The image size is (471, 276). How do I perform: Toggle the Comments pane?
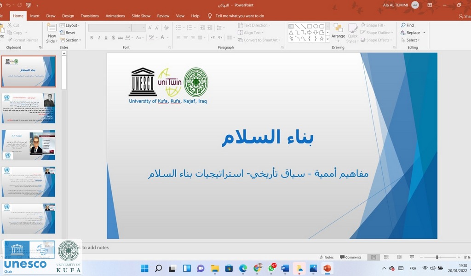(x=350, y=257)
